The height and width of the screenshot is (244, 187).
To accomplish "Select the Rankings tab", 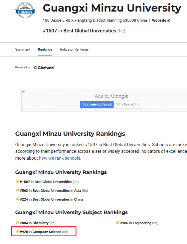I will (45, 49).
